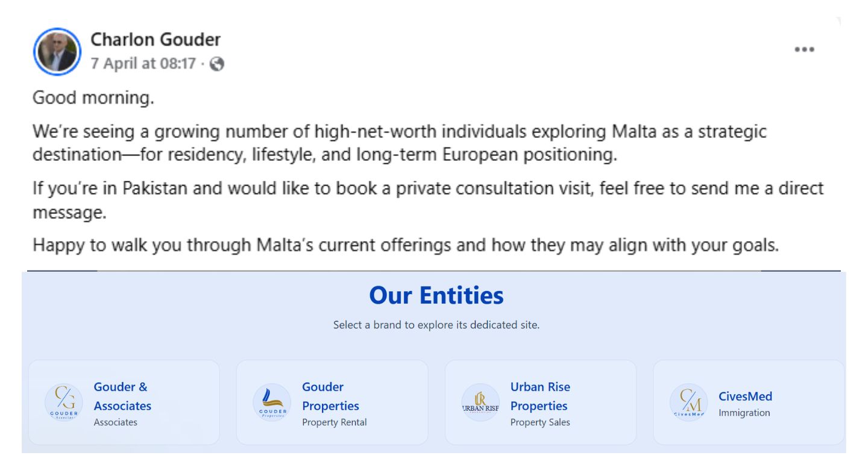Click the Immigration subtitle under CivesMed
This screenshot has width=868, height=470.
pyautogui.click(x=744, y=413)
